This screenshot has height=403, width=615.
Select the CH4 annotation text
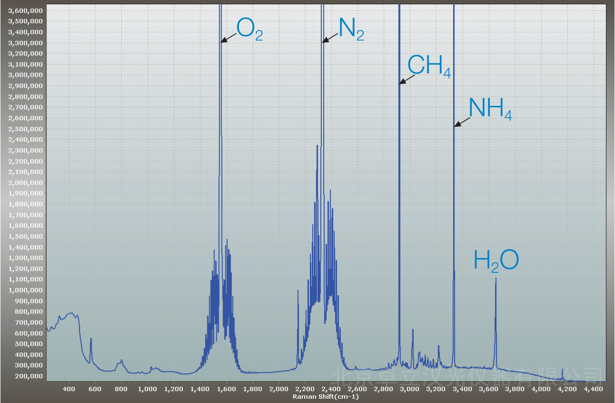tap(428, 66)
